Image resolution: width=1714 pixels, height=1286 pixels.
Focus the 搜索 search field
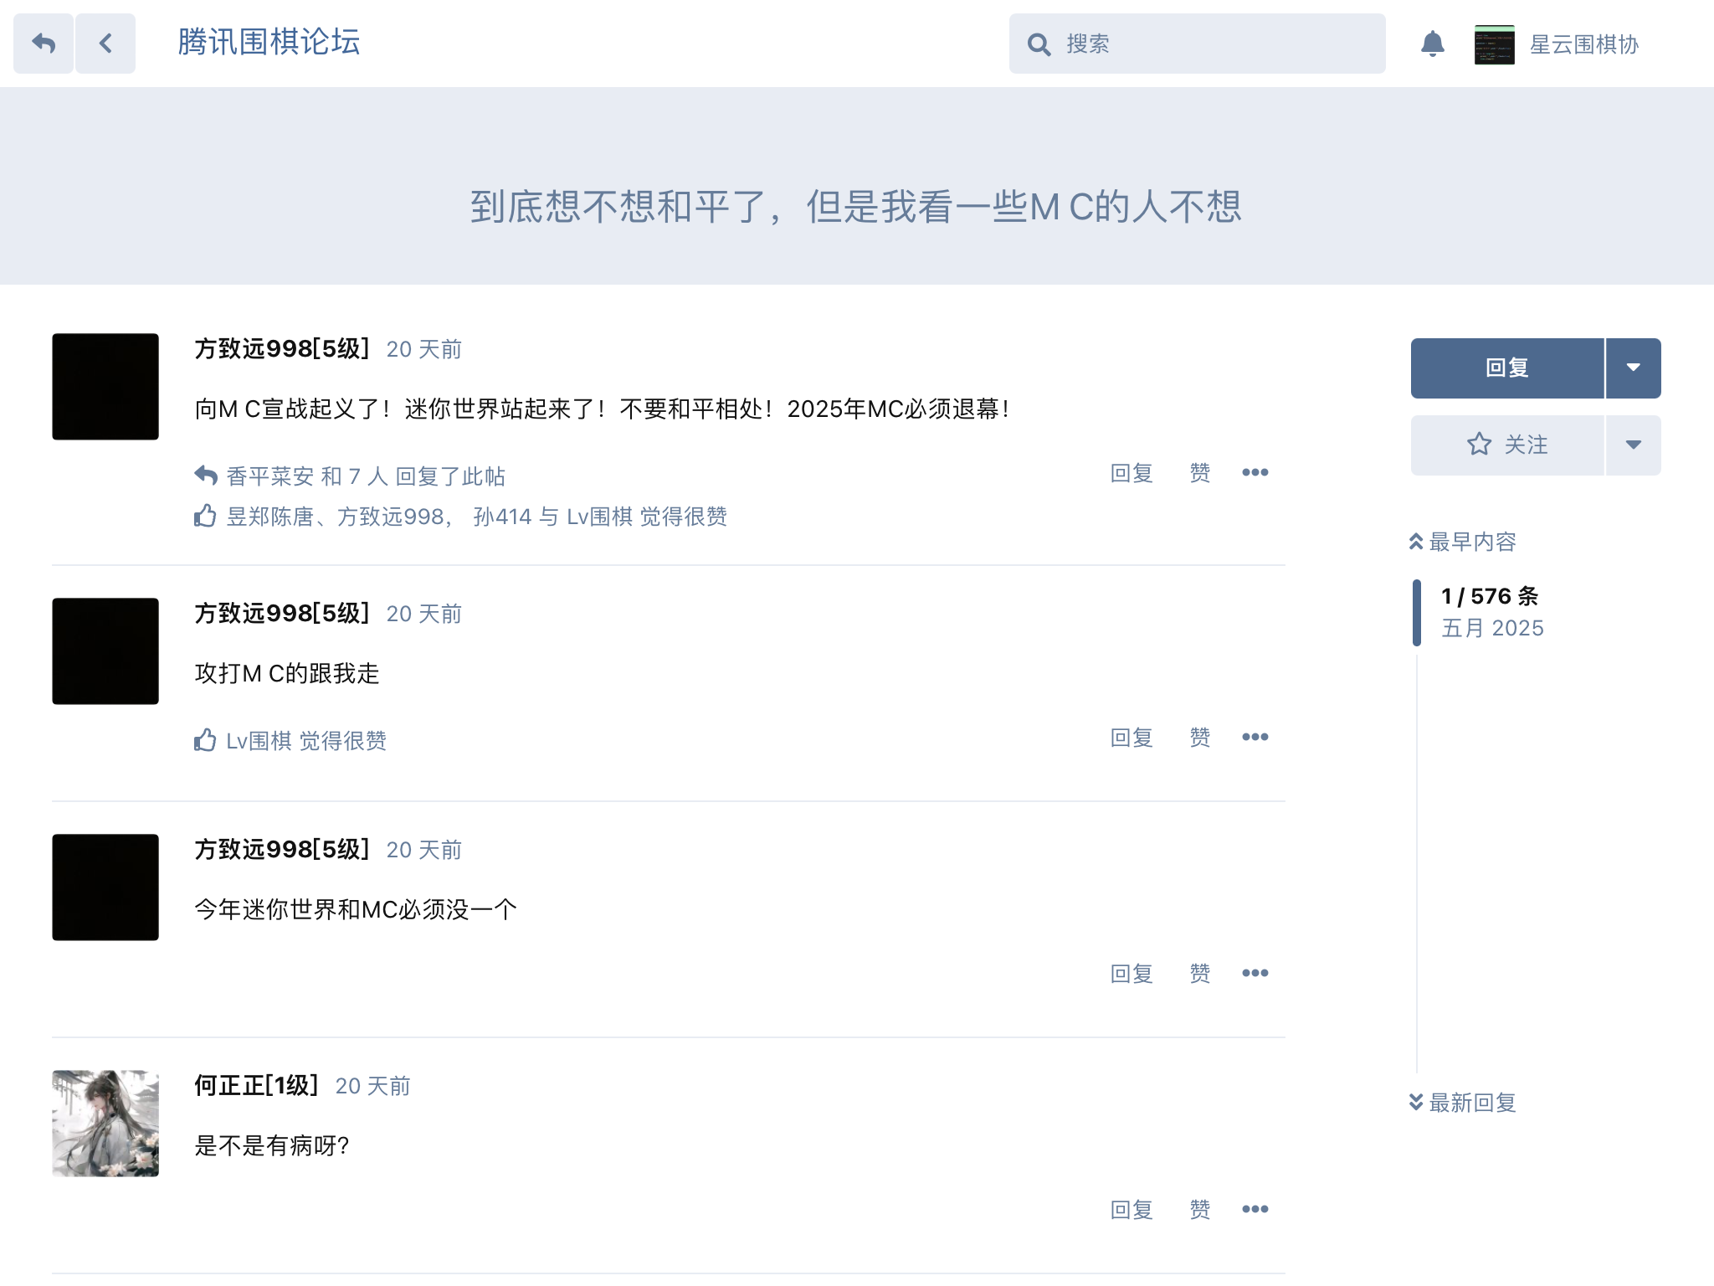pos(1197,44)
